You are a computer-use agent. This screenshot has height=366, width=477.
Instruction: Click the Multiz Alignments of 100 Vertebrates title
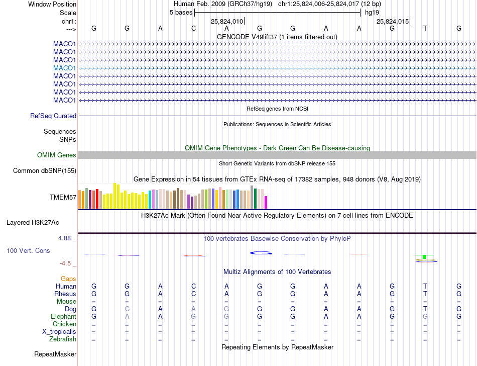tap(277, 271)
